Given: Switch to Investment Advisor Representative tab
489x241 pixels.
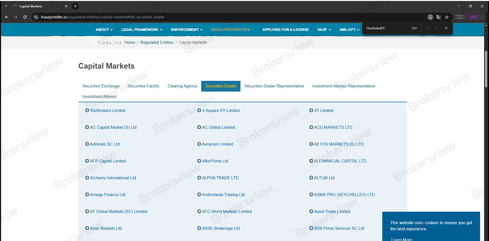Looking at the screenshot, I should pos(344,86).
